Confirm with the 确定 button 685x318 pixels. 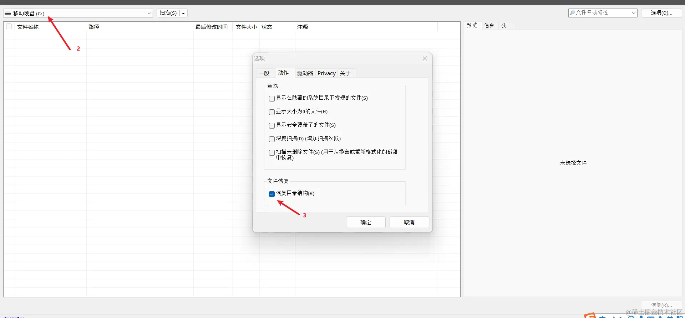(366, 222)
